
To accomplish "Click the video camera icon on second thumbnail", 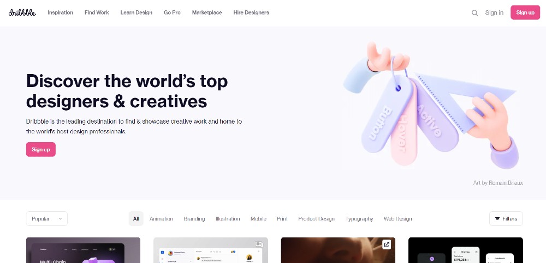I will pyautogui.click(x=258, y=244).
